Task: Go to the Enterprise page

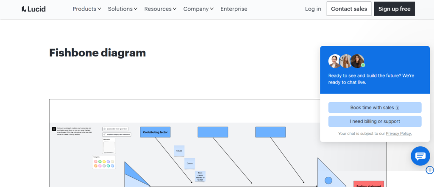Action: tap(234, 9)
